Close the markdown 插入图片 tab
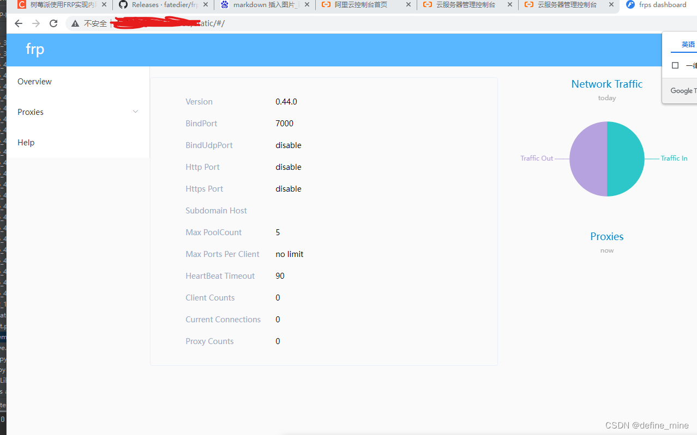 (x=307, y=5)
